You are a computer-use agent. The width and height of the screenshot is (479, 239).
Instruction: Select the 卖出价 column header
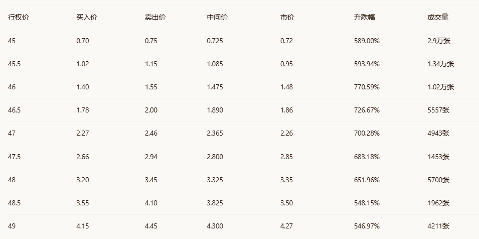pos(155,17)
